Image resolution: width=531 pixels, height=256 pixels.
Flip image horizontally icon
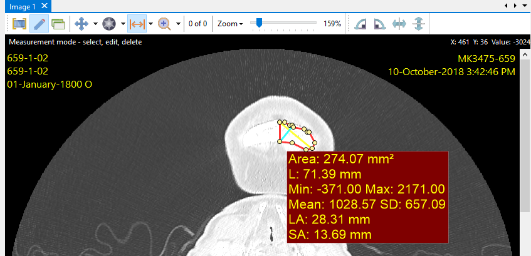point(399,24)
